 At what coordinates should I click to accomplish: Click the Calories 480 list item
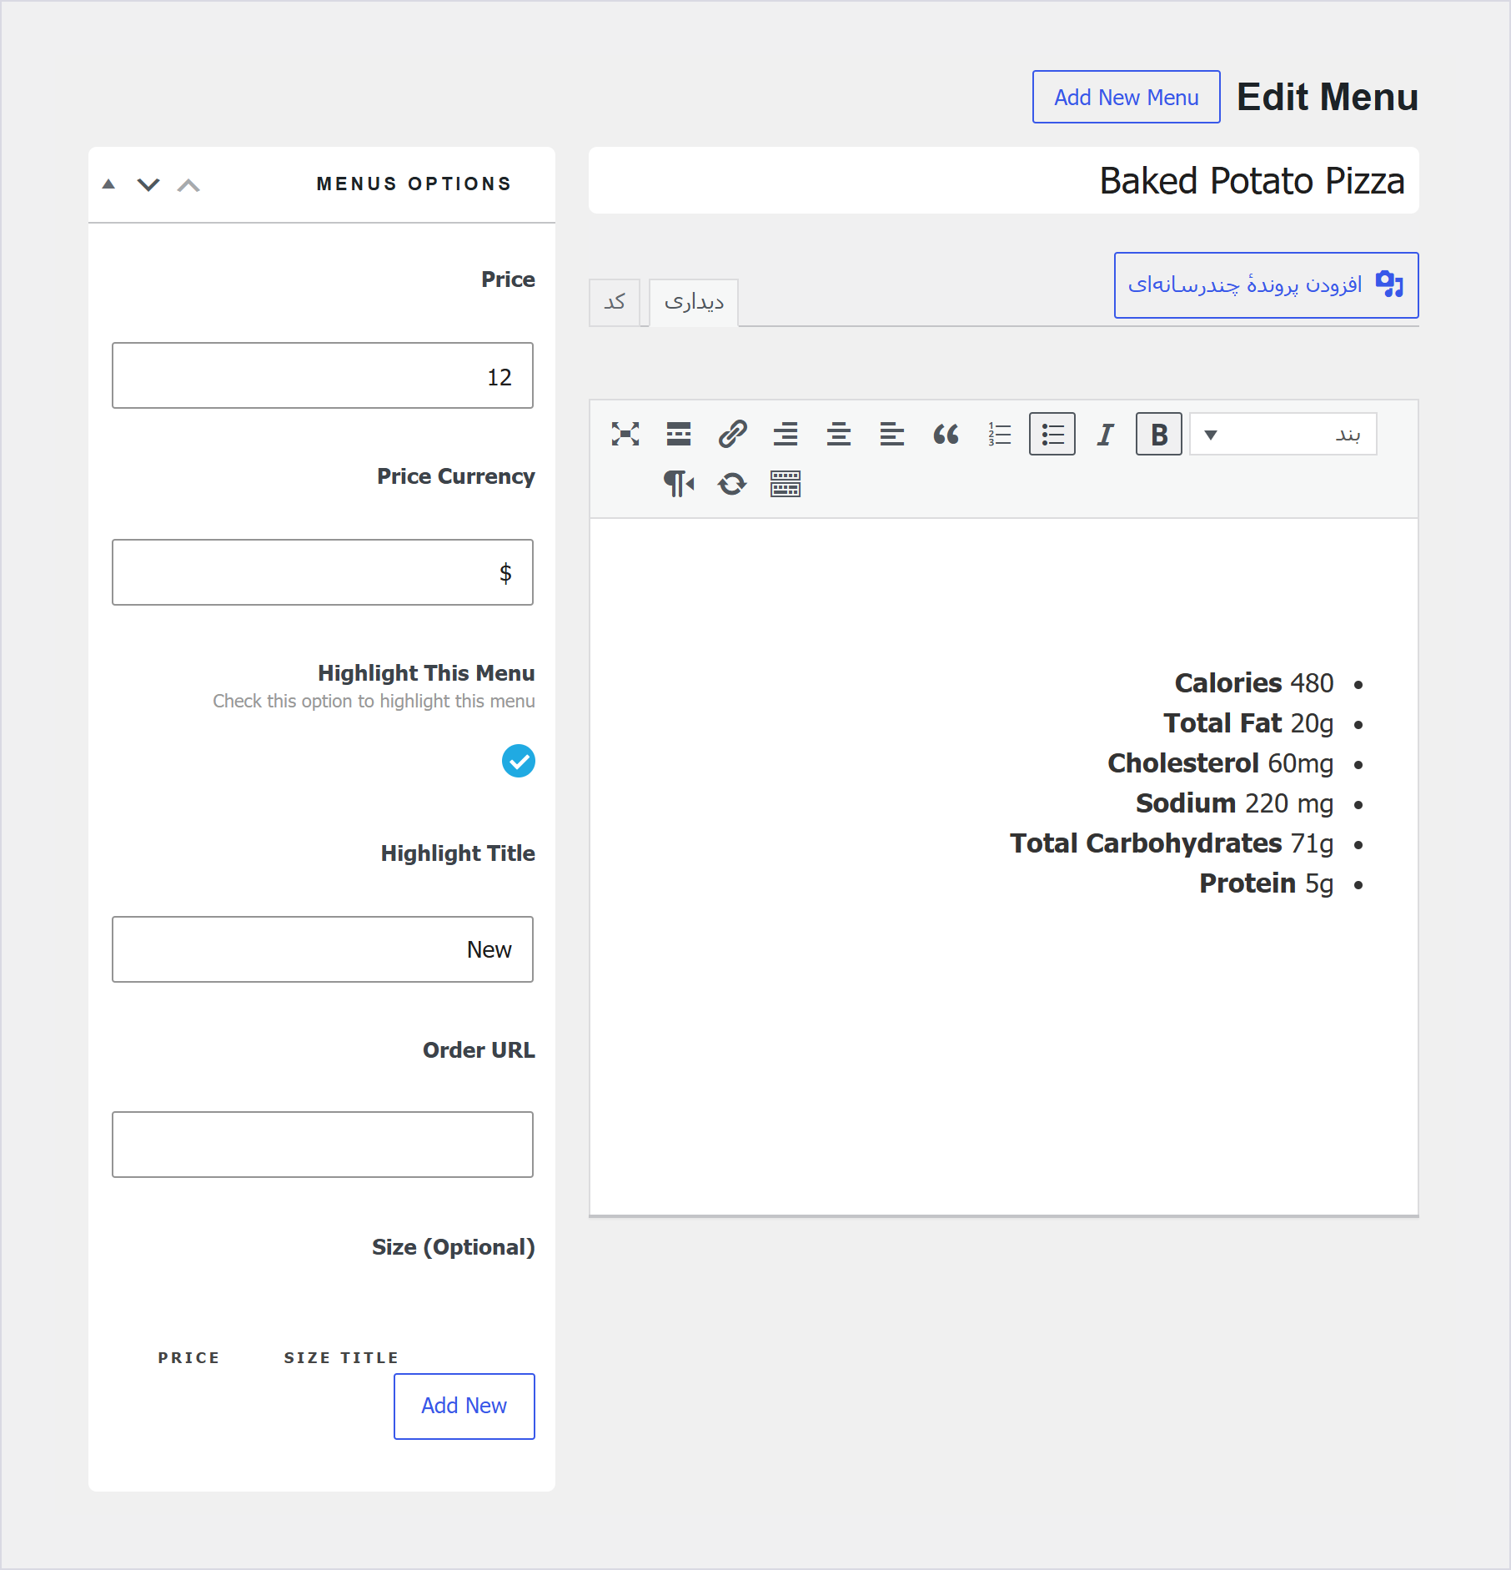tap(1254, 683)
